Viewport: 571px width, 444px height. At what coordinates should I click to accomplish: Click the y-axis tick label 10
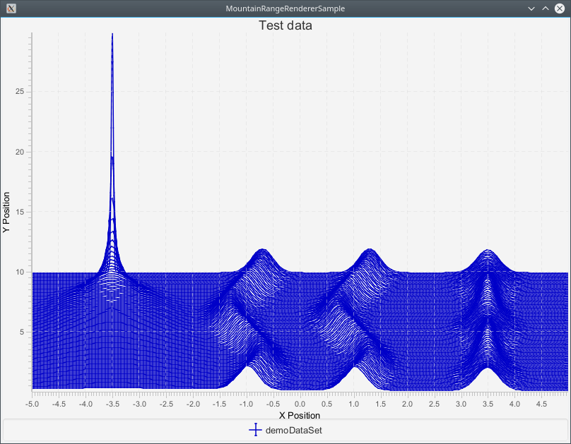coord(20,272)
